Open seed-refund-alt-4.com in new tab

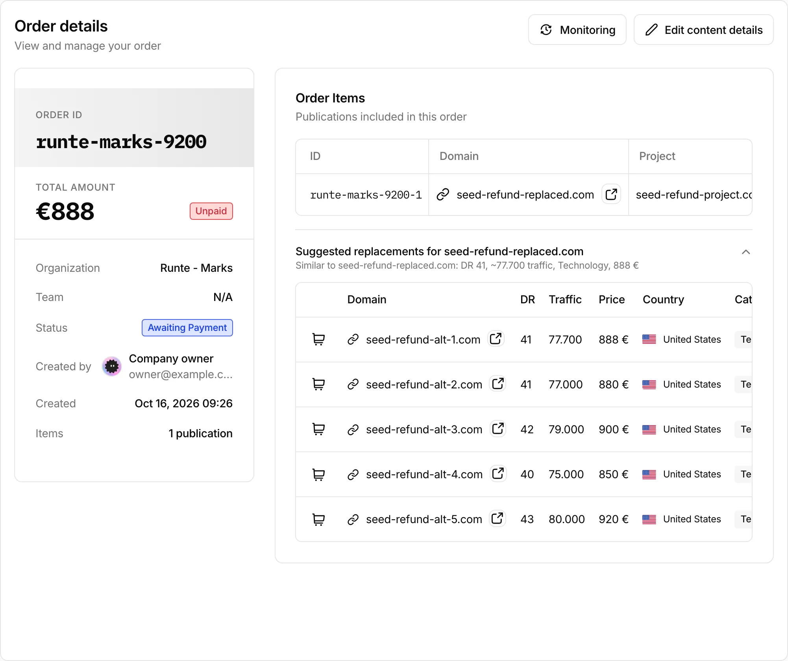pos(498,473)
